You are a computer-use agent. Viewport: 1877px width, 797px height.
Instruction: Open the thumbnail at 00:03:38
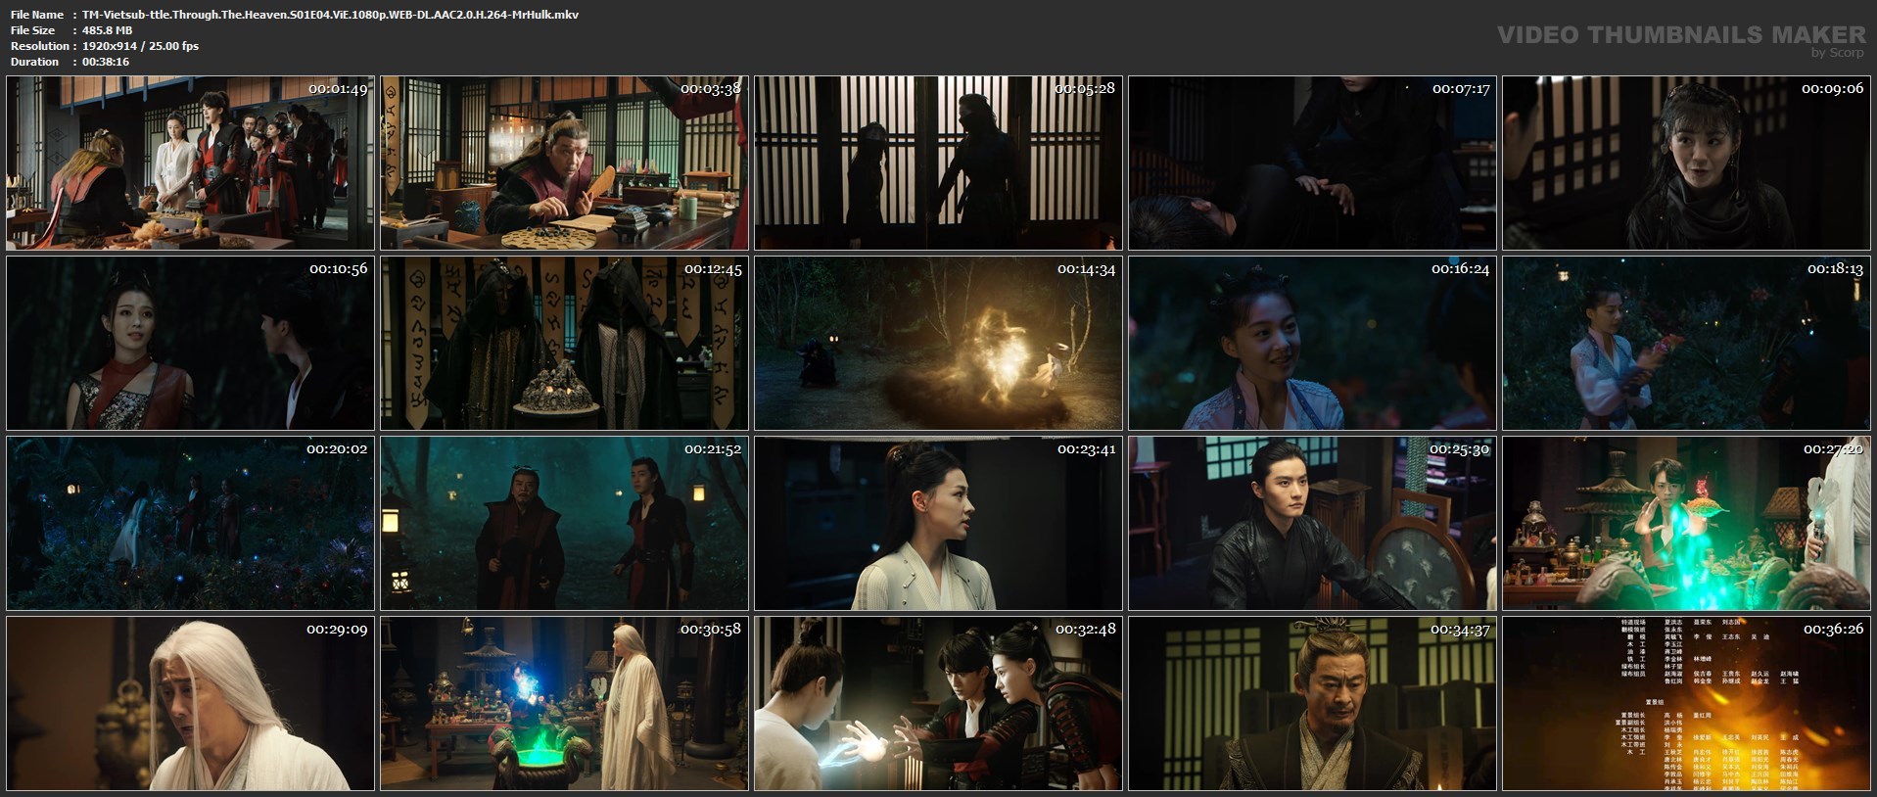coord(564,163)
